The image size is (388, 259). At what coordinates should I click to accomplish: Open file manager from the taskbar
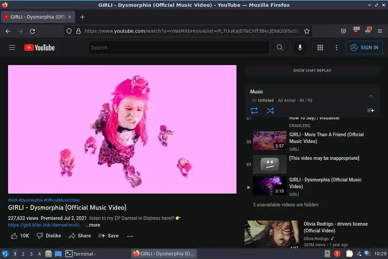tap(48, 254)
